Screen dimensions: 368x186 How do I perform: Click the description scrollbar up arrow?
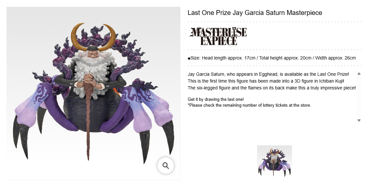click(359, 74)
